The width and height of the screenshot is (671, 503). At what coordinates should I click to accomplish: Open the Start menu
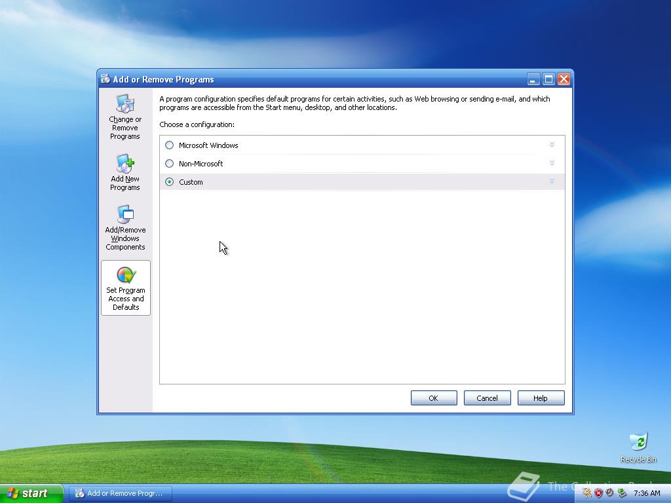31,494
